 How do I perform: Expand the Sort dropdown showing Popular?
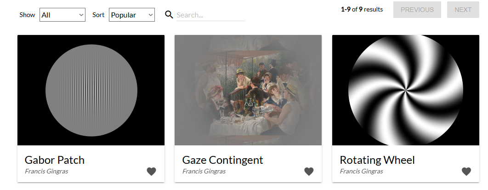[131, 15]
